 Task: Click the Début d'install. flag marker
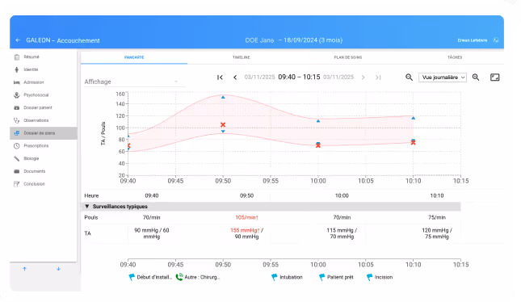tap(132, 277)
